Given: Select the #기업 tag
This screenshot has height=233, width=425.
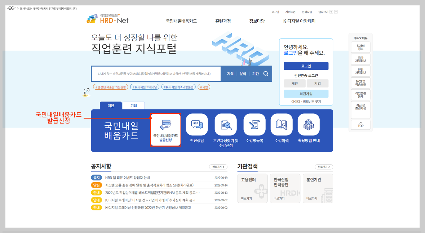Looking at the screenshot, I should [204, 87].
